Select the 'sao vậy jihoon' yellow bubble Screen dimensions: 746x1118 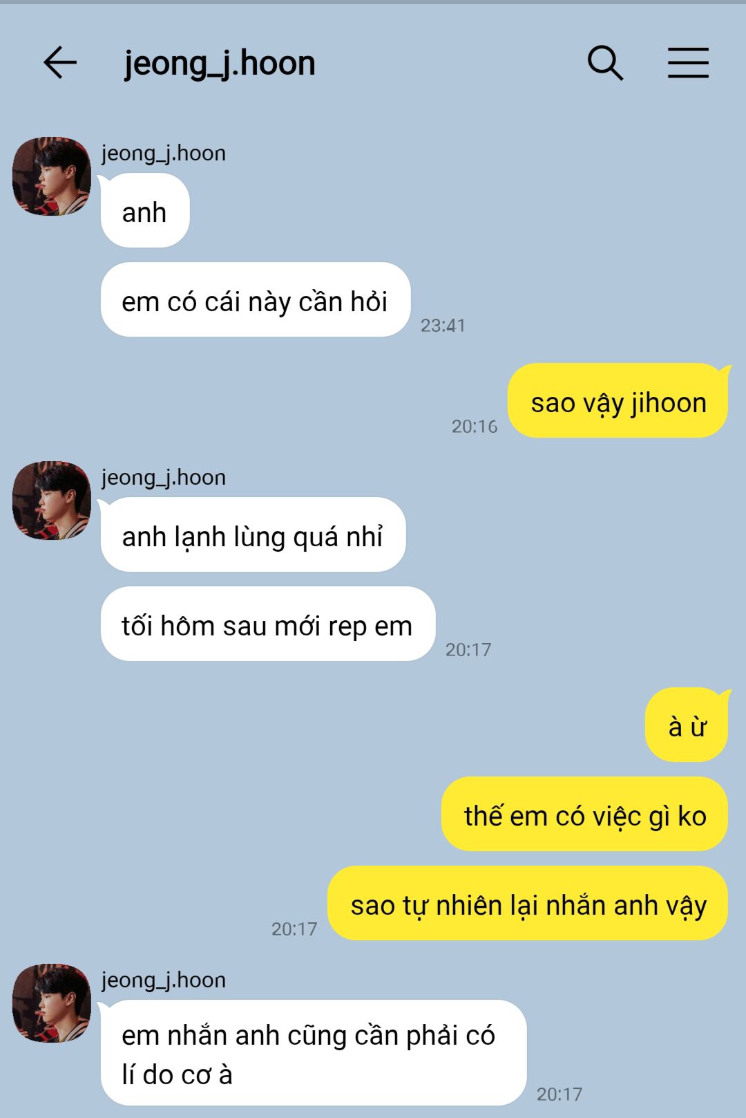coord(618,400)
